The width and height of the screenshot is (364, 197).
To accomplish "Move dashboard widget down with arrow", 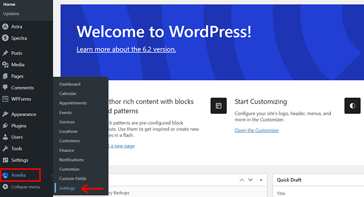I will [x=251, y=180].
